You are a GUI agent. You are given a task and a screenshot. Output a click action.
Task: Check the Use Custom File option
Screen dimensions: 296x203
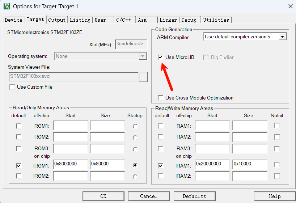(x=12, y=87)
